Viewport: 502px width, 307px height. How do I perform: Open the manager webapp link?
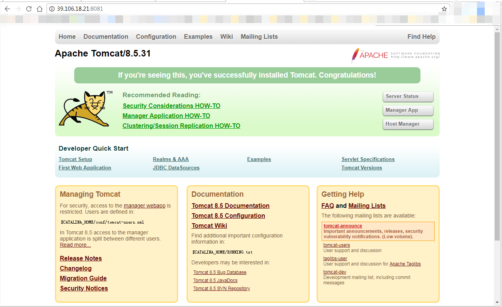point(145,206)
